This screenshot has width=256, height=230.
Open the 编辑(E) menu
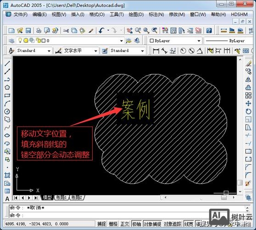click(39, 14)
